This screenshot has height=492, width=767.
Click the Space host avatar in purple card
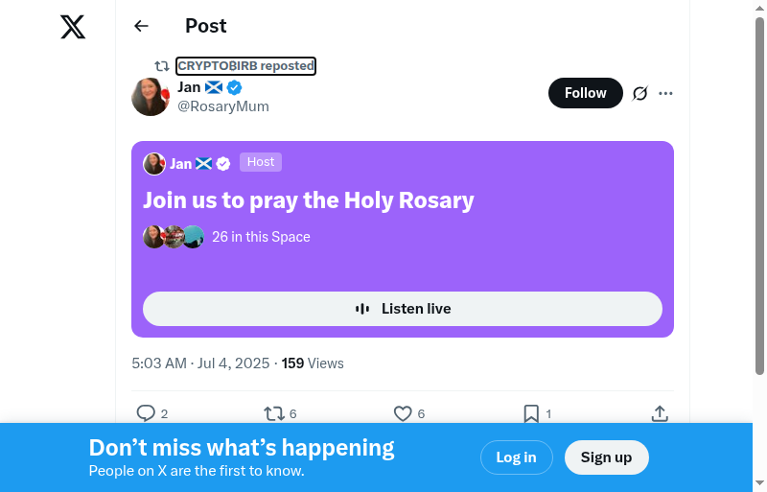point(154,164)
